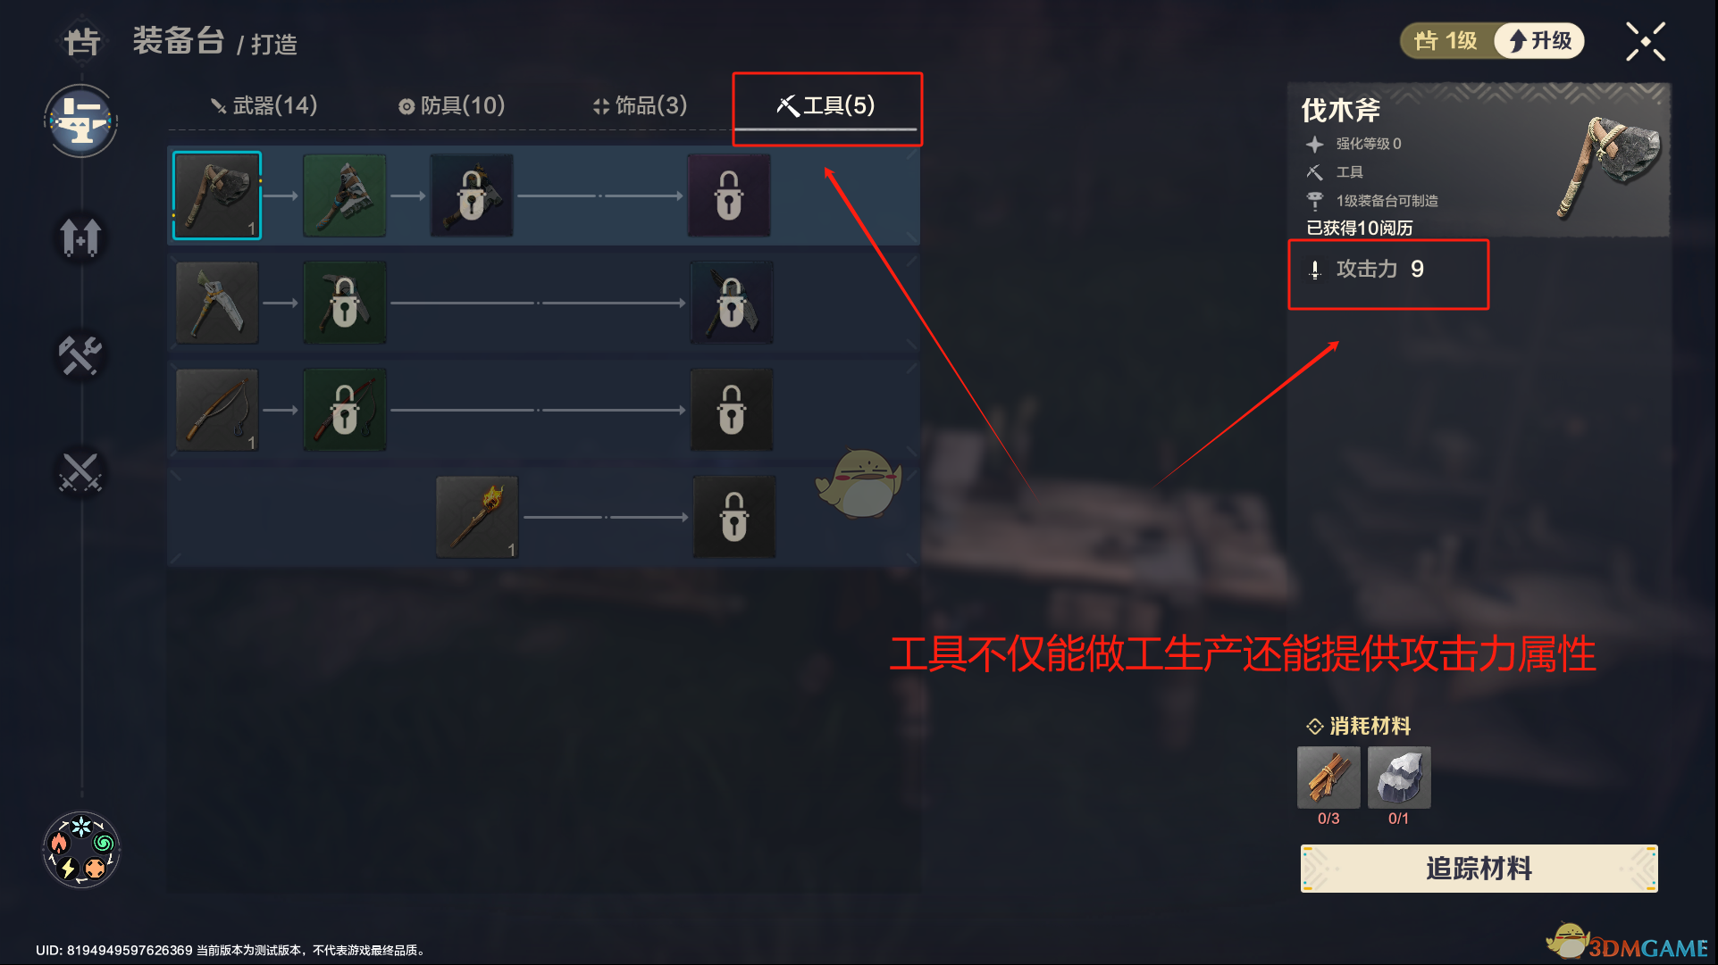The image size is (1718, 965).
Task: Open the enhancement arrows sidebar icon
Action: pyautogui.click(x=80, y=237)
